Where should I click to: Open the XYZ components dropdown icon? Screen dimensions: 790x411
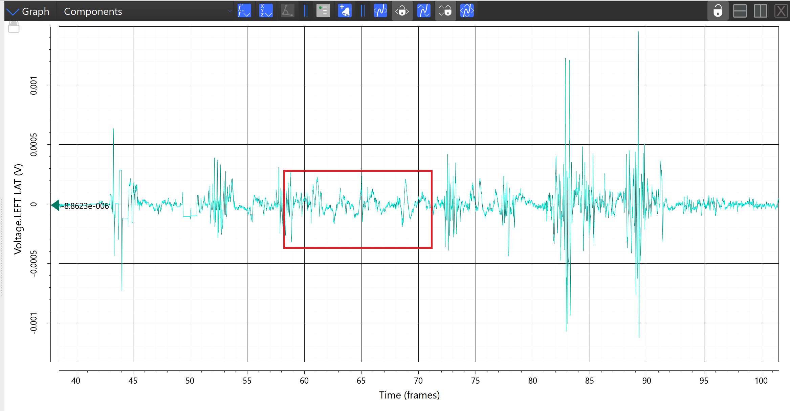[266, 11]
